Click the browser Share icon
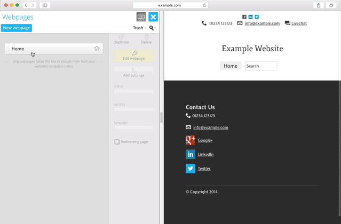This screenshot has width=341, height=224. click(319, 5)
